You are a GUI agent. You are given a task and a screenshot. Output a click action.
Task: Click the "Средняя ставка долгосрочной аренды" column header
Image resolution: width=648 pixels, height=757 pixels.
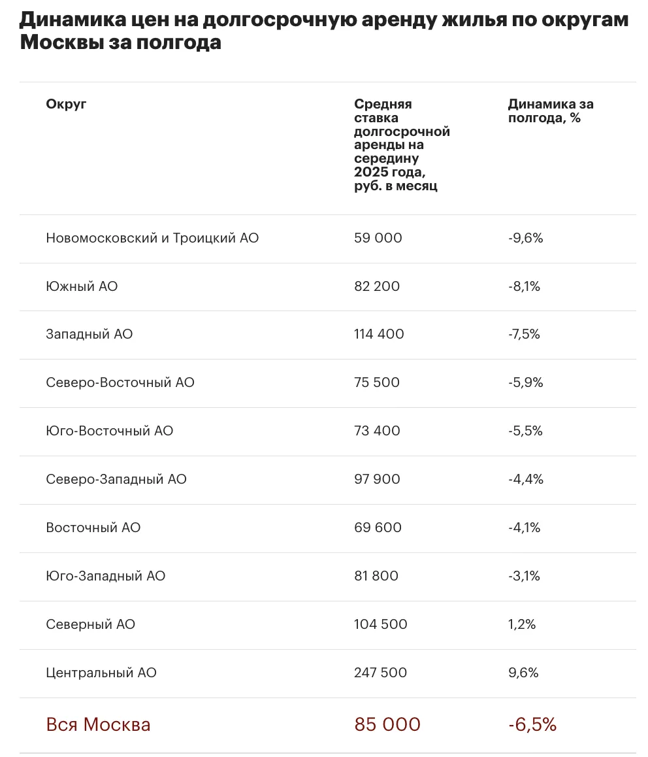402,144
